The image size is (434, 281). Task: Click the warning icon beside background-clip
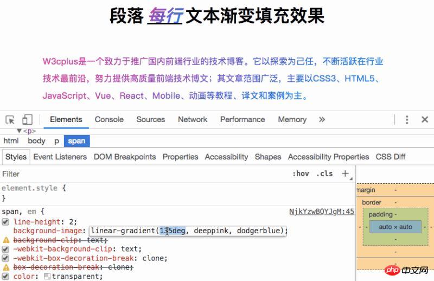coord(6,240)
